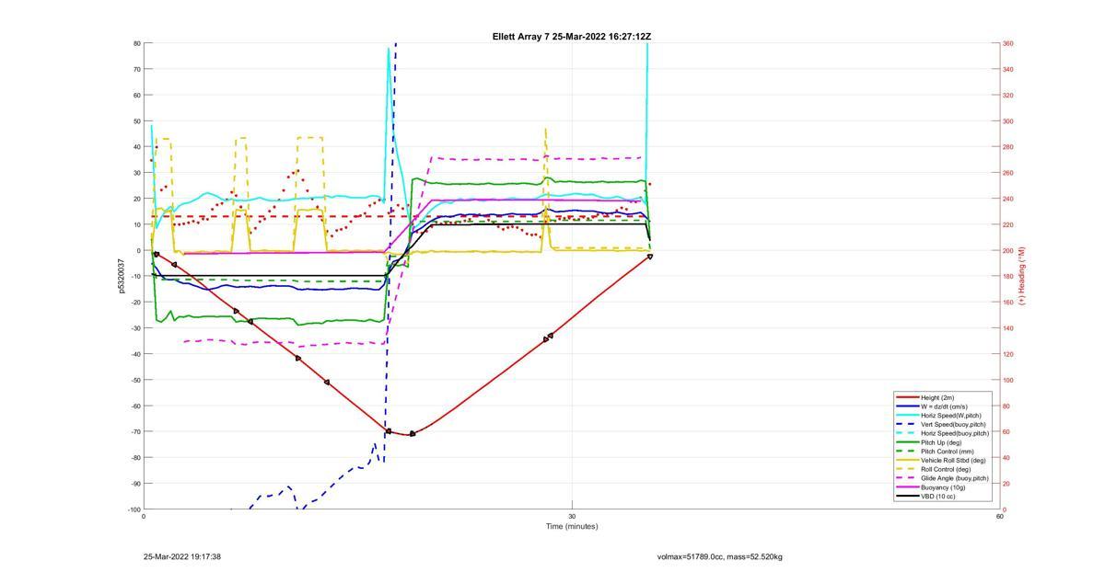Click the left axis tick label '-50'

pos(135,380)
